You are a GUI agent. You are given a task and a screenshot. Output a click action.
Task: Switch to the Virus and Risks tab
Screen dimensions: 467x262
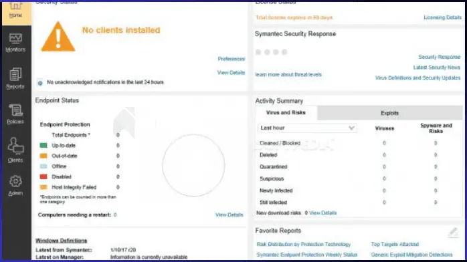point(286,113)
